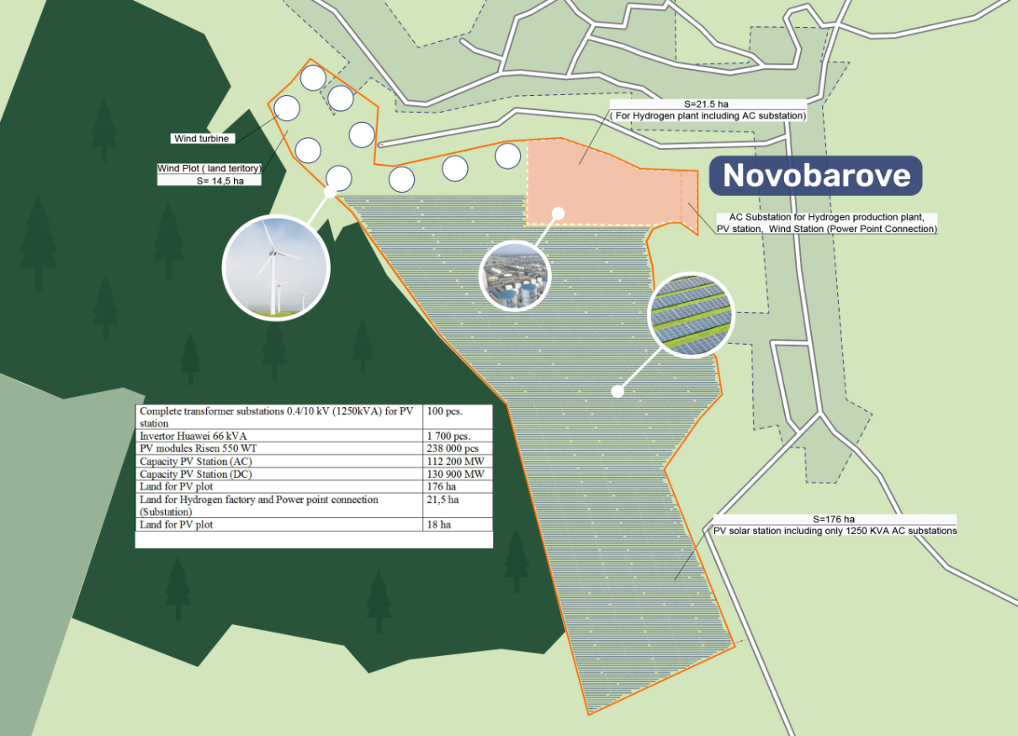Viewport: 1018px width, 736px height.
Task: Click the "Capacity PV Station (DC)" cell
Action: point(279,474)
